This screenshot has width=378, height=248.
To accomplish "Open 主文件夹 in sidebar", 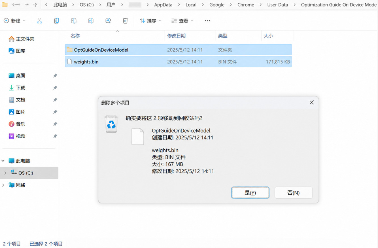I will (x=21, y=39).
